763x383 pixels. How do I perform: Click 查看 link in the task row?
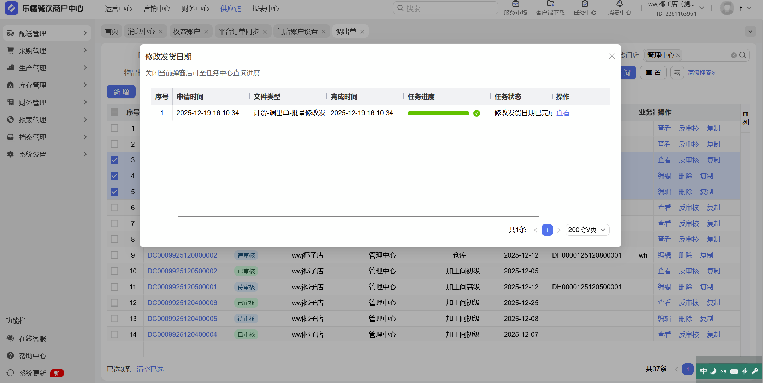tap(563, 113)
